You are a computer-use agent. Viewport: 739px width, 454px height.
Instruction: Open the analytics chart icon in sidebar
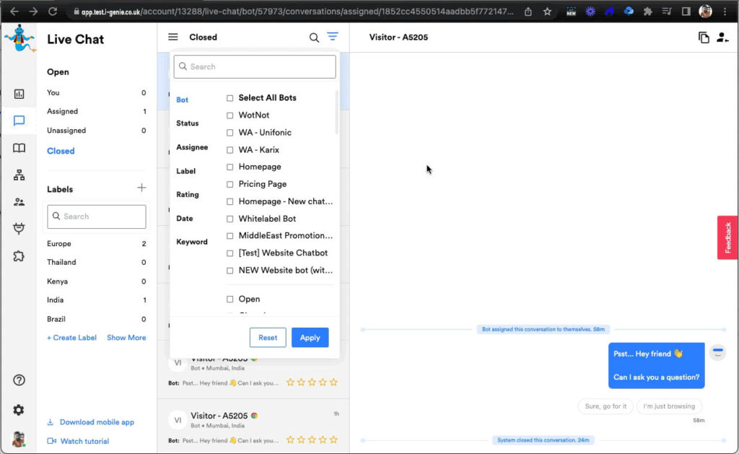(19, 94)
